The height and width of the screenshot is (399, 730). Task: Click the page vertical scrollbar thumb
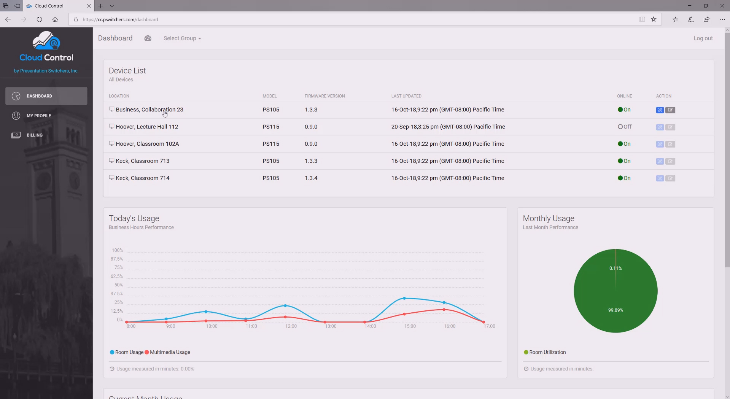point(727,150)
